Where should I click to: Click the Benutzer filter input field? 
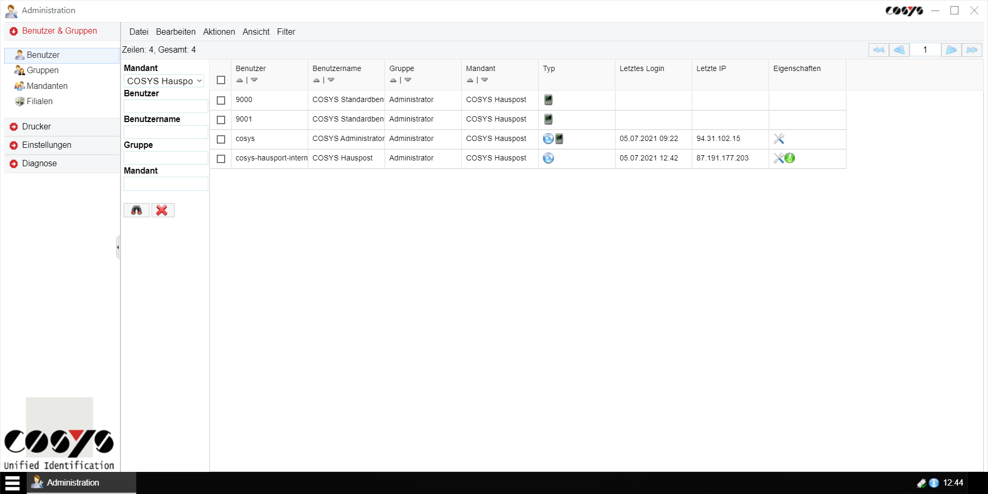pyautogui.click(x=166, y=106)
